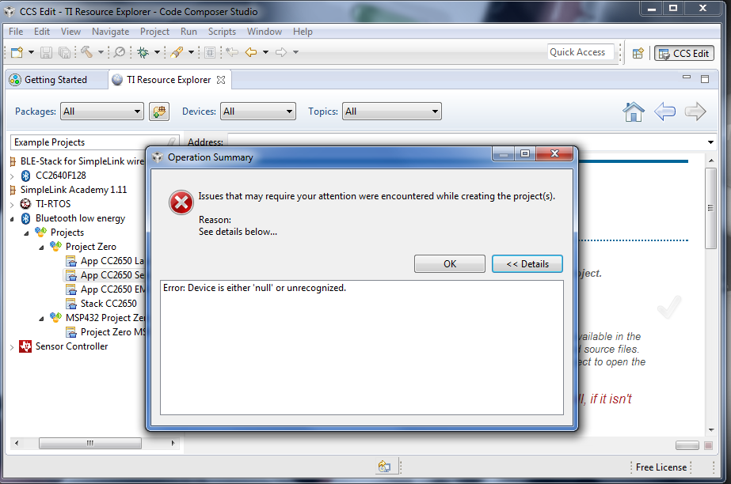Click the Debug bug icon in toolbar
The width and height of the screenshot is (731, 484).
point(143,52)
